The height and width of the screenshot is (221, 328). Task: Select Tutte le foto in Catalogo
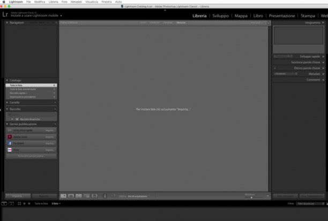[31, 85]
